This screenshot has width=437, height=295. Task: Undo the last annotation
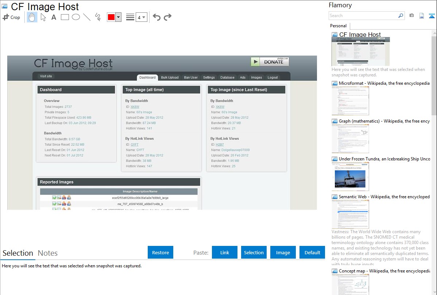point(156,17)
